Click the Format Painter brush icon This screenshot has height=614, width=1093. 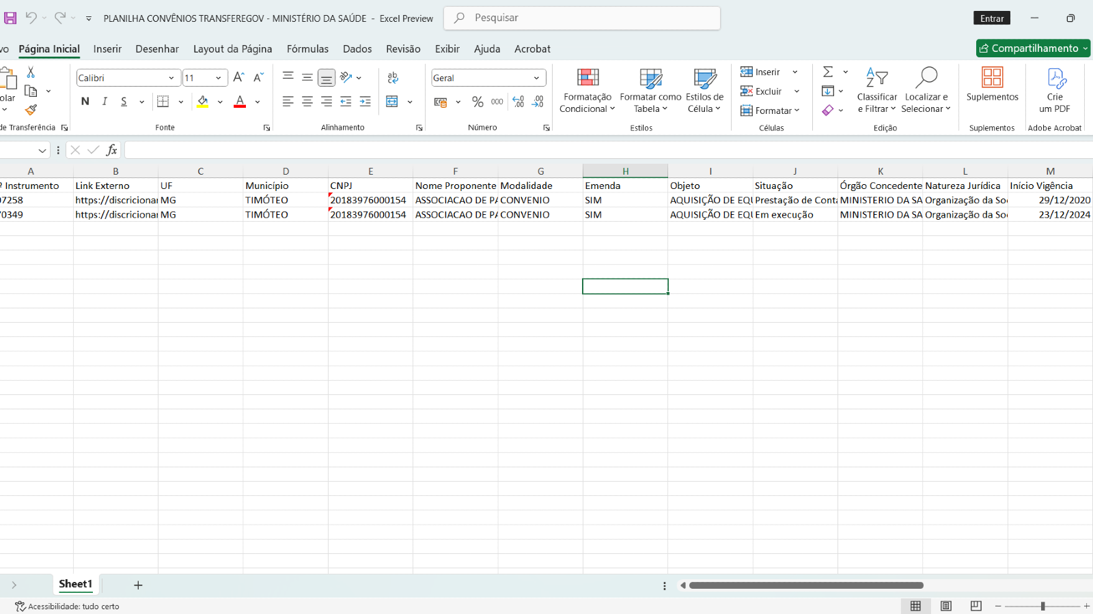31,110
